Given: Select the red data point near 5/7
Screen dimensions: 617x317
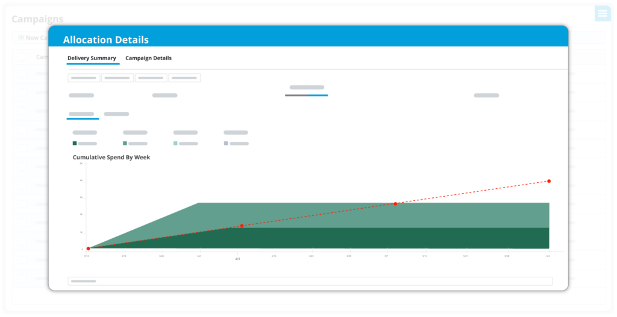Looking at the screenshot, I should tap(395, 204).
